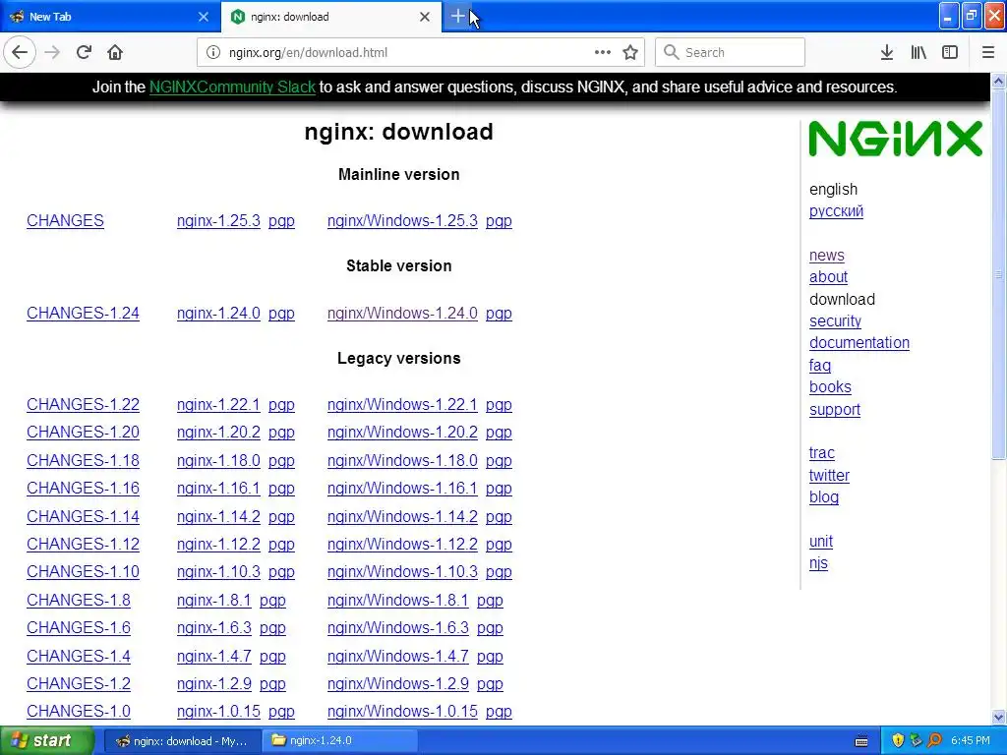Toggle the sidebar view icon
The height and width of the screenshot is (755, 1007).
click(950, 53)
